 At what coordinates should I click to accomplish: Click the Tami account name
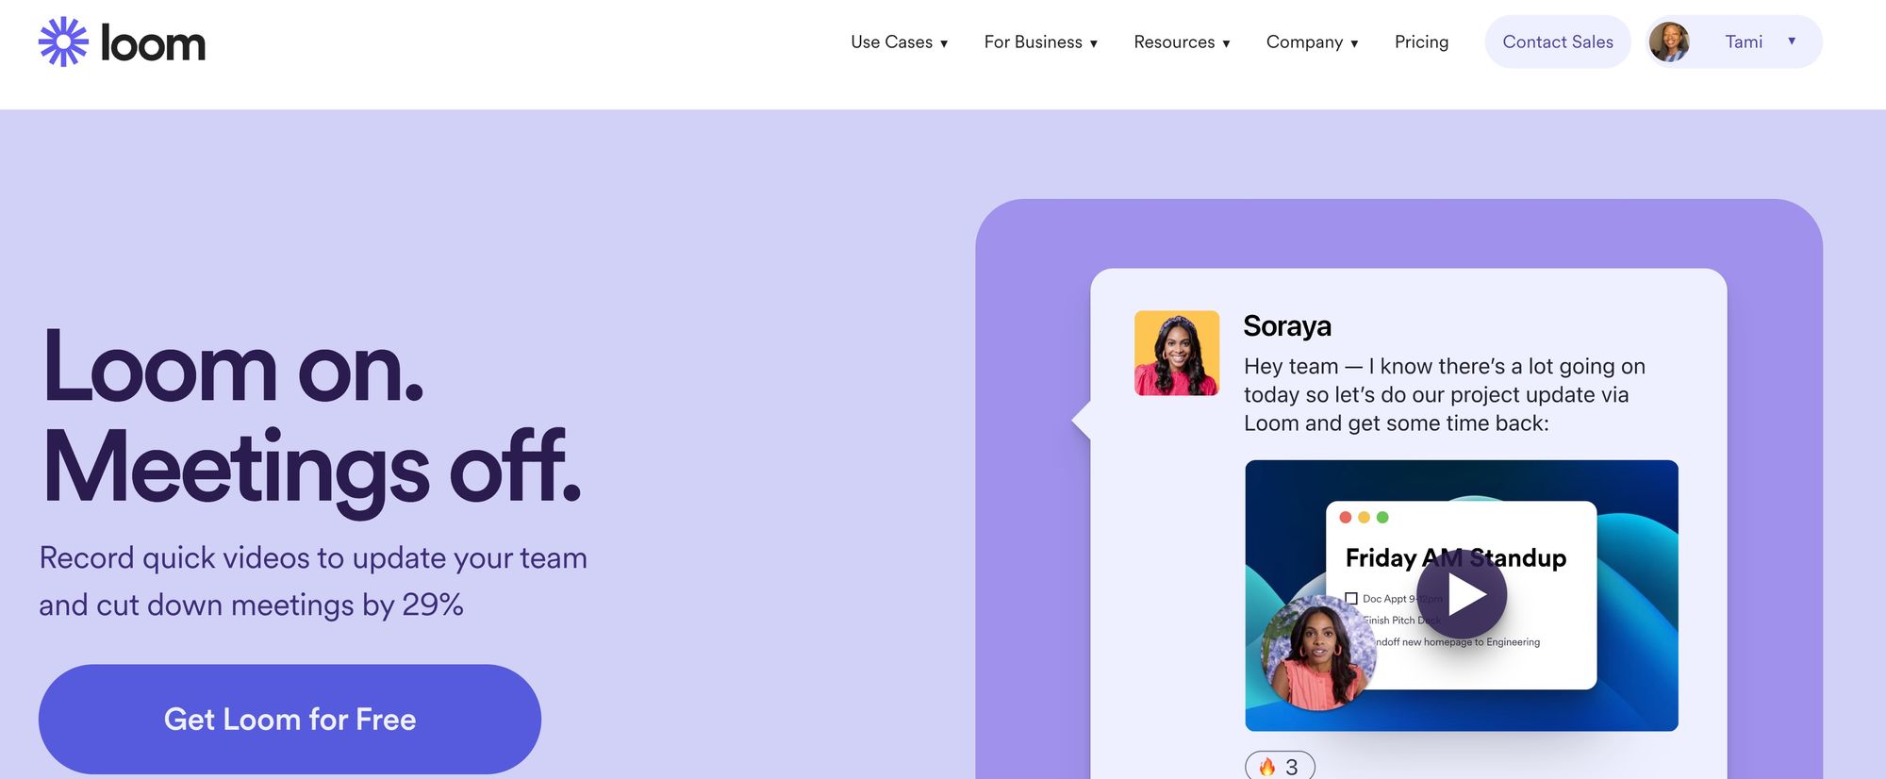[x=1744, y=41]
